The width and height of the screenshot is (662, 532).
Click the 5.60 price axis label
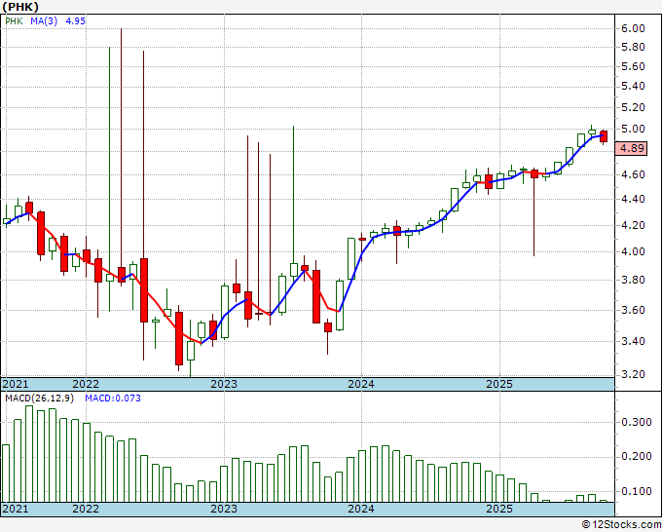[633, 66]
